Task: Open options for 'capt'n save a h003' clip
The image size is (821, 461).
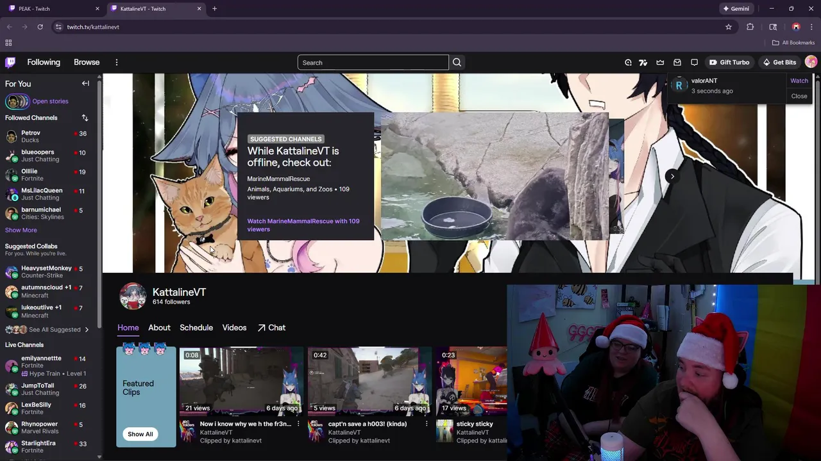Action: [427, 424]
